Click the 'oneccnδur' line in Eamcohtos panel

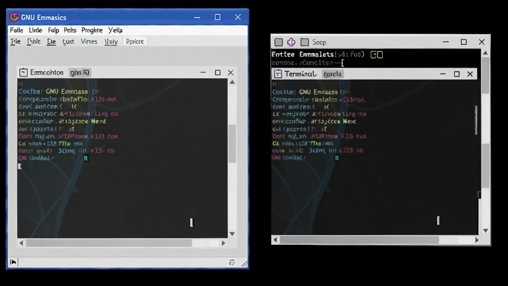click(x=62, y=121)
